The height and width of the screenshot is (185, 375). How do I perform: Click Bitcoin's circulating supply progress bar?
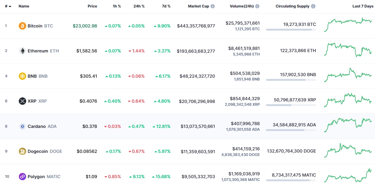click(291, 30)
